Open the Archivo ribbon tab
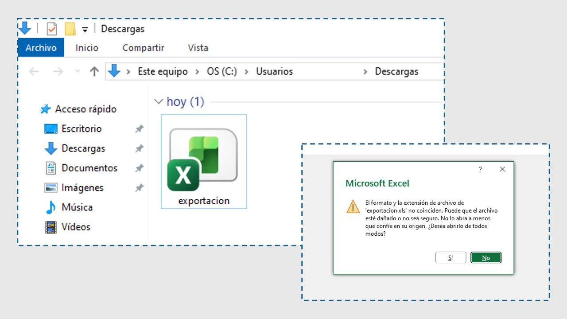This screenshot has height=319, width=567. 41,48
